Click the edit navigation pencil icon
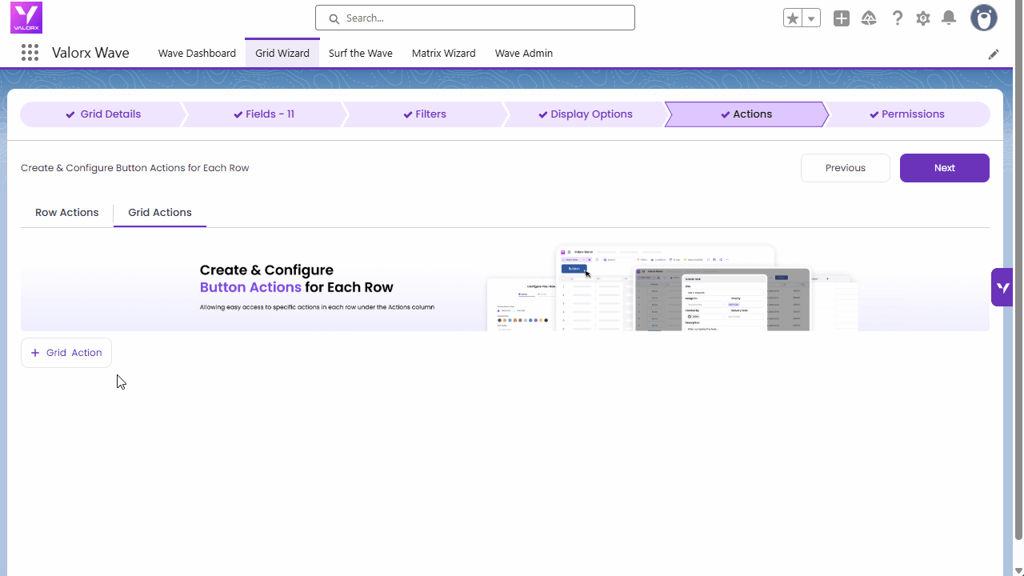Image resolution: width=1024 pixels, height=576 pixels. pos(994,54)
